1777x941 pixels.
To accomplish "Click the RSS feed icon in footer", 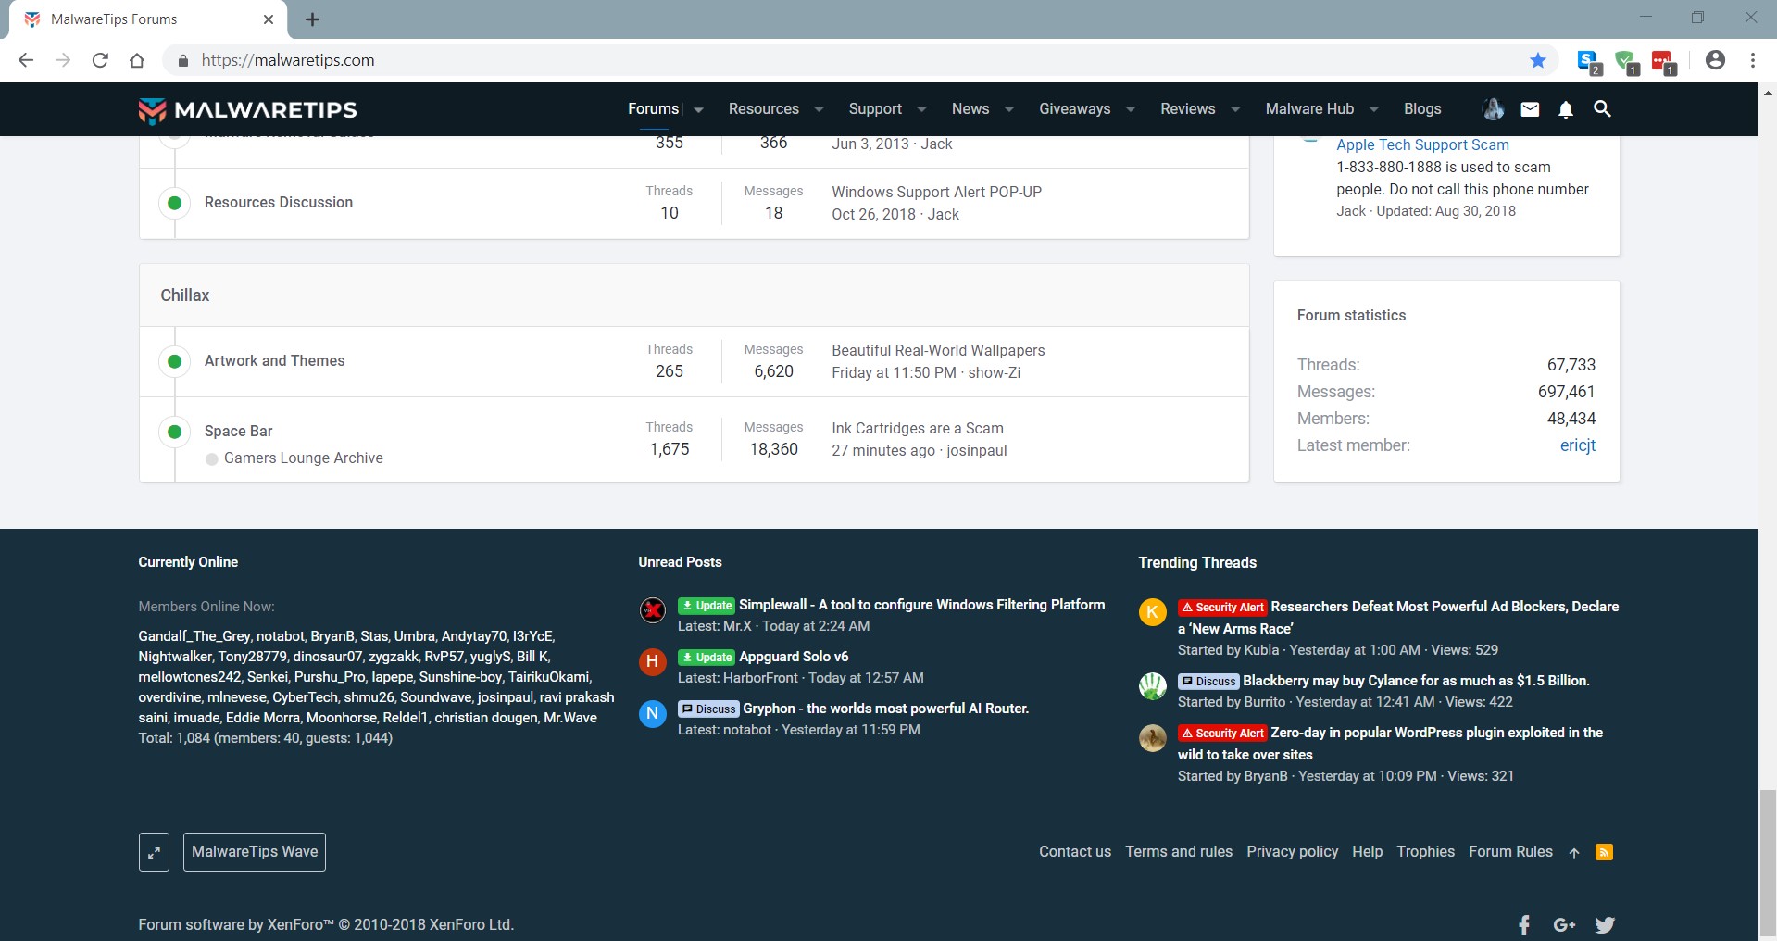I will pyautogui.click(x=1604, y=852).
